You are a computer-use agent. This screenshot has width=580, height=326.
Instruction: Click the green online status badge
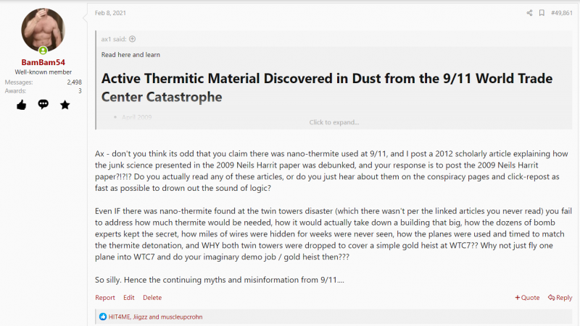point(43,50)
